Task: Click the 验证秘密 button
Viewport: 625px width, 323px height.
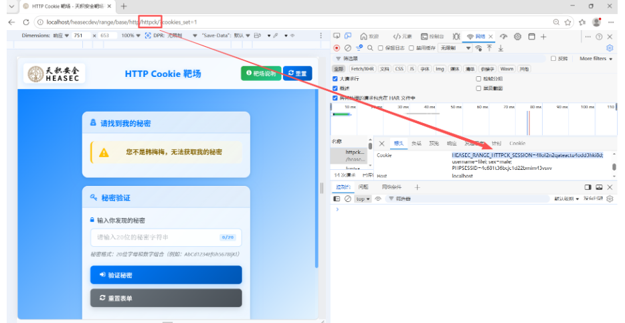Action: (x=166, y=275)
